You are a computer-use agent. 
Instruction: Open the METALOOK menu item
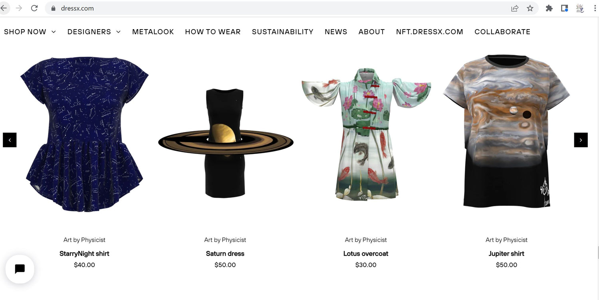click(153, 32)
